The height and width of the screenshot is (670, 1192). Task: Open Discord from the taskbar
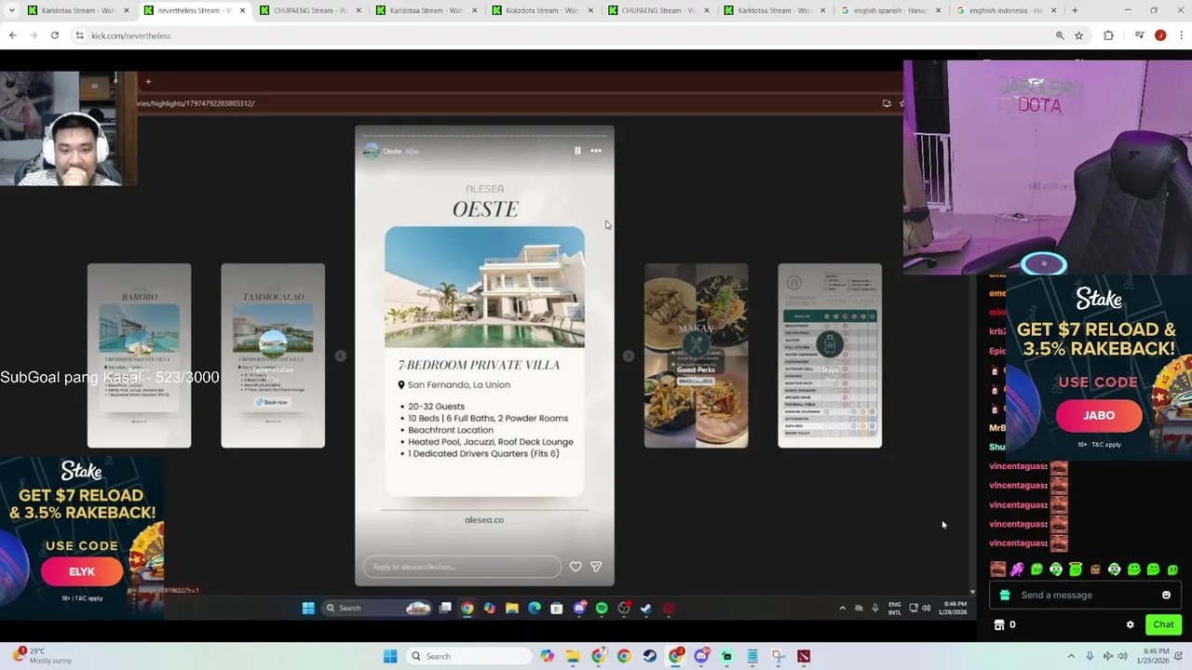coord(701,656)
